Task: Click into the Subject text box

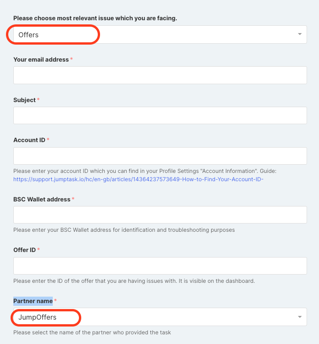Action: point(160,115)
